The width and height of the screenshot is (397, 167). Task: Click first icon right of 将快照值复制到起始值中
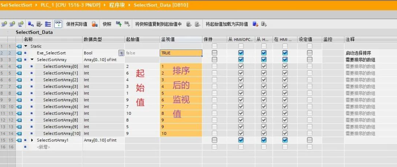[189, 24]
